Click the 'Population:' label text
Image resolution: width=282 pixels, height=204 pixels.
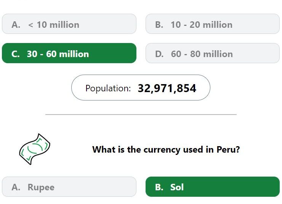108,88
